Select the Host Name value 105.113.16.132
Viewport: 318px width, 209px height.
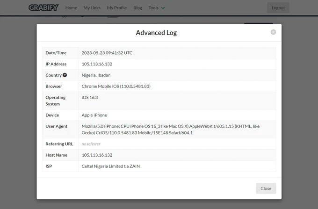(x=97, y=155)
